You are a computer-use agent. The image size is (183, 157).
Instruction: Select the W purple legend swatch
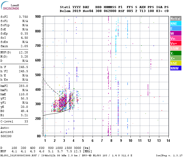[x=176, y=33]
